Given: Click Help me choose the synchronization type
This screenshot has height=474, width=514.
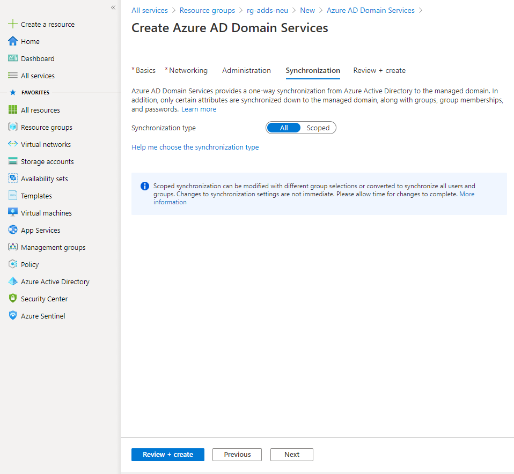Looking at the screenshot, I should (x=195, y=147).
